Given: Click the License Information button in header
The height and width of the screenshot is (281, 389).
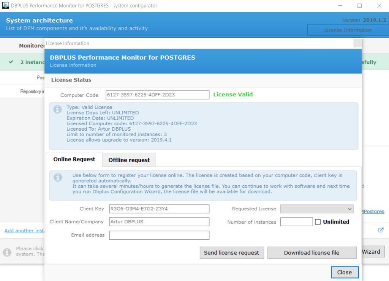Looking at the screenshot, I should (x=348, y=30).
